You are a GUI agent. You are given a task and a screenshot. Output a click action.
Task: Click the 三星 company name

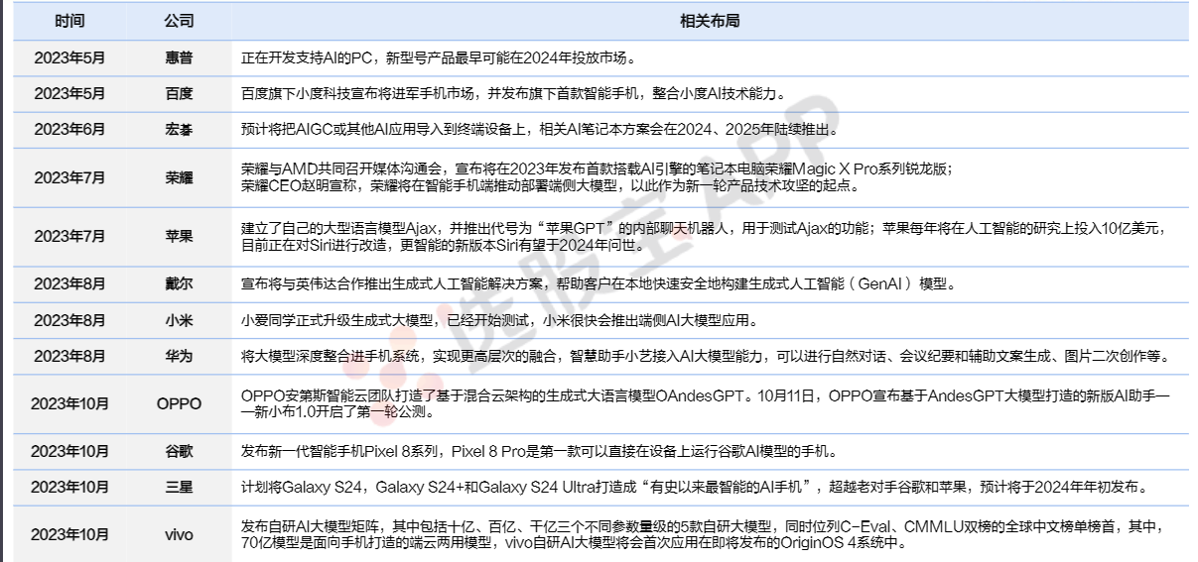tap(179, 488)
